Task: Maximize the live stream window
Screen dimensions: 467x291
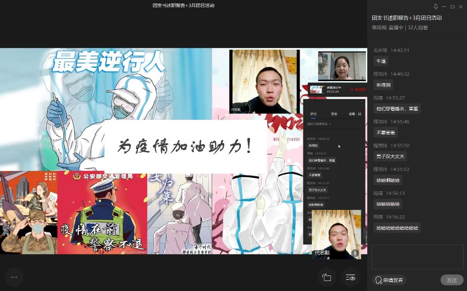Action: (x=452, y=6)
